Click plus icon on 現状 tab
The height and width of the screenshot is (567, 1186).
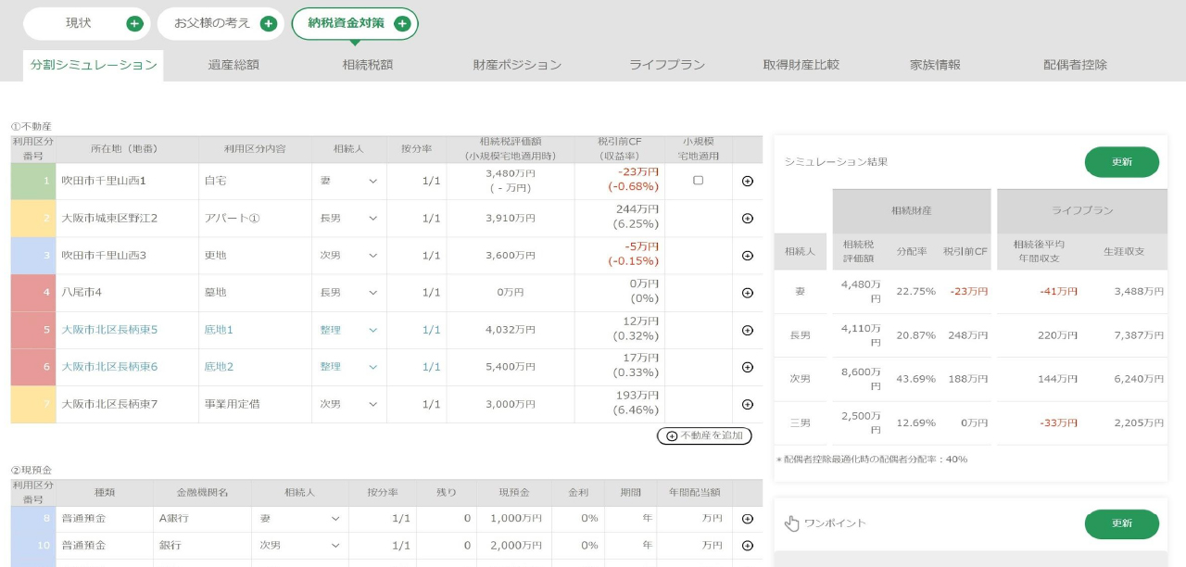click(134, 24)
